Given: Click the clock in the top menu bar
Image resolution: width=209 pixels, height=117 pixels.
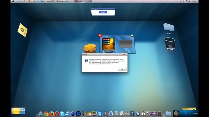Looking at the screenshot, I should tap(194, 1).
